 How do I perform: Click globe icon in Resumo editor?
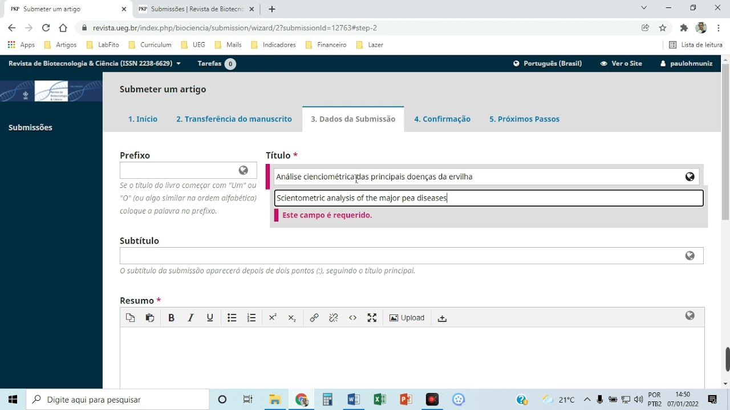click(x=690, y=315)
